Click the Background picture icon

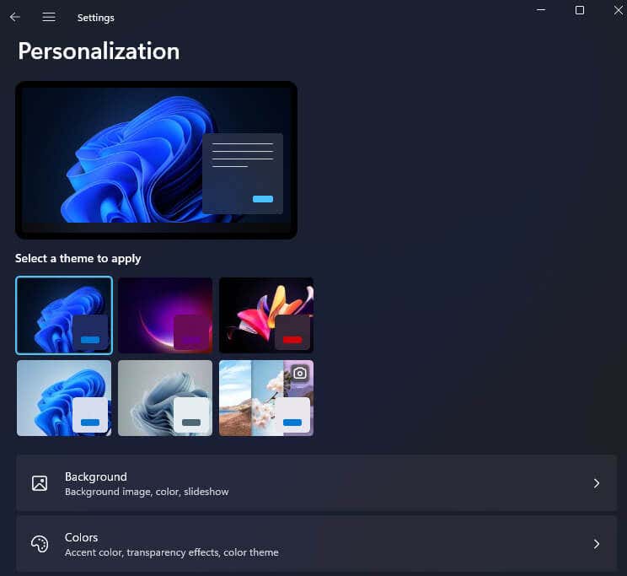[40, 483]
